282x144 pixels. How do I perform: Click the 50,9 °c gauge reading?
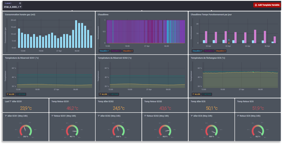point(211,136)
